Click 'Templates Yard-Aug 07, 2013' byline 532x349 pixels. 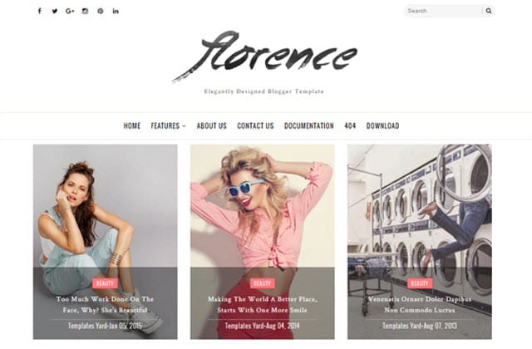(x=420, y=326)
